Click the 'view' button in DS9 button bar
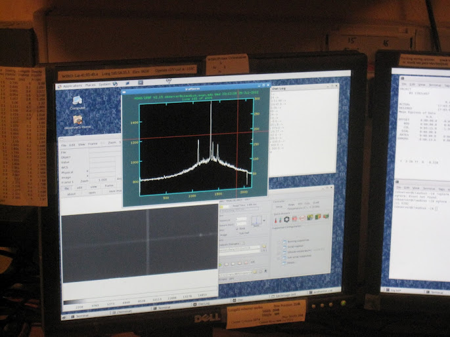Screen dimensions: 450x337 (93, 187)
